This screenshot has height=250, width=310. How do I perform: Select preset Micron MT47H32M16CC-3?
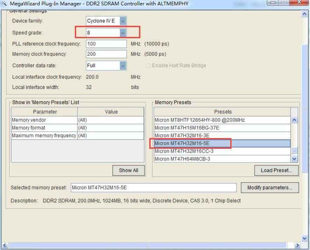click(222, 151)
